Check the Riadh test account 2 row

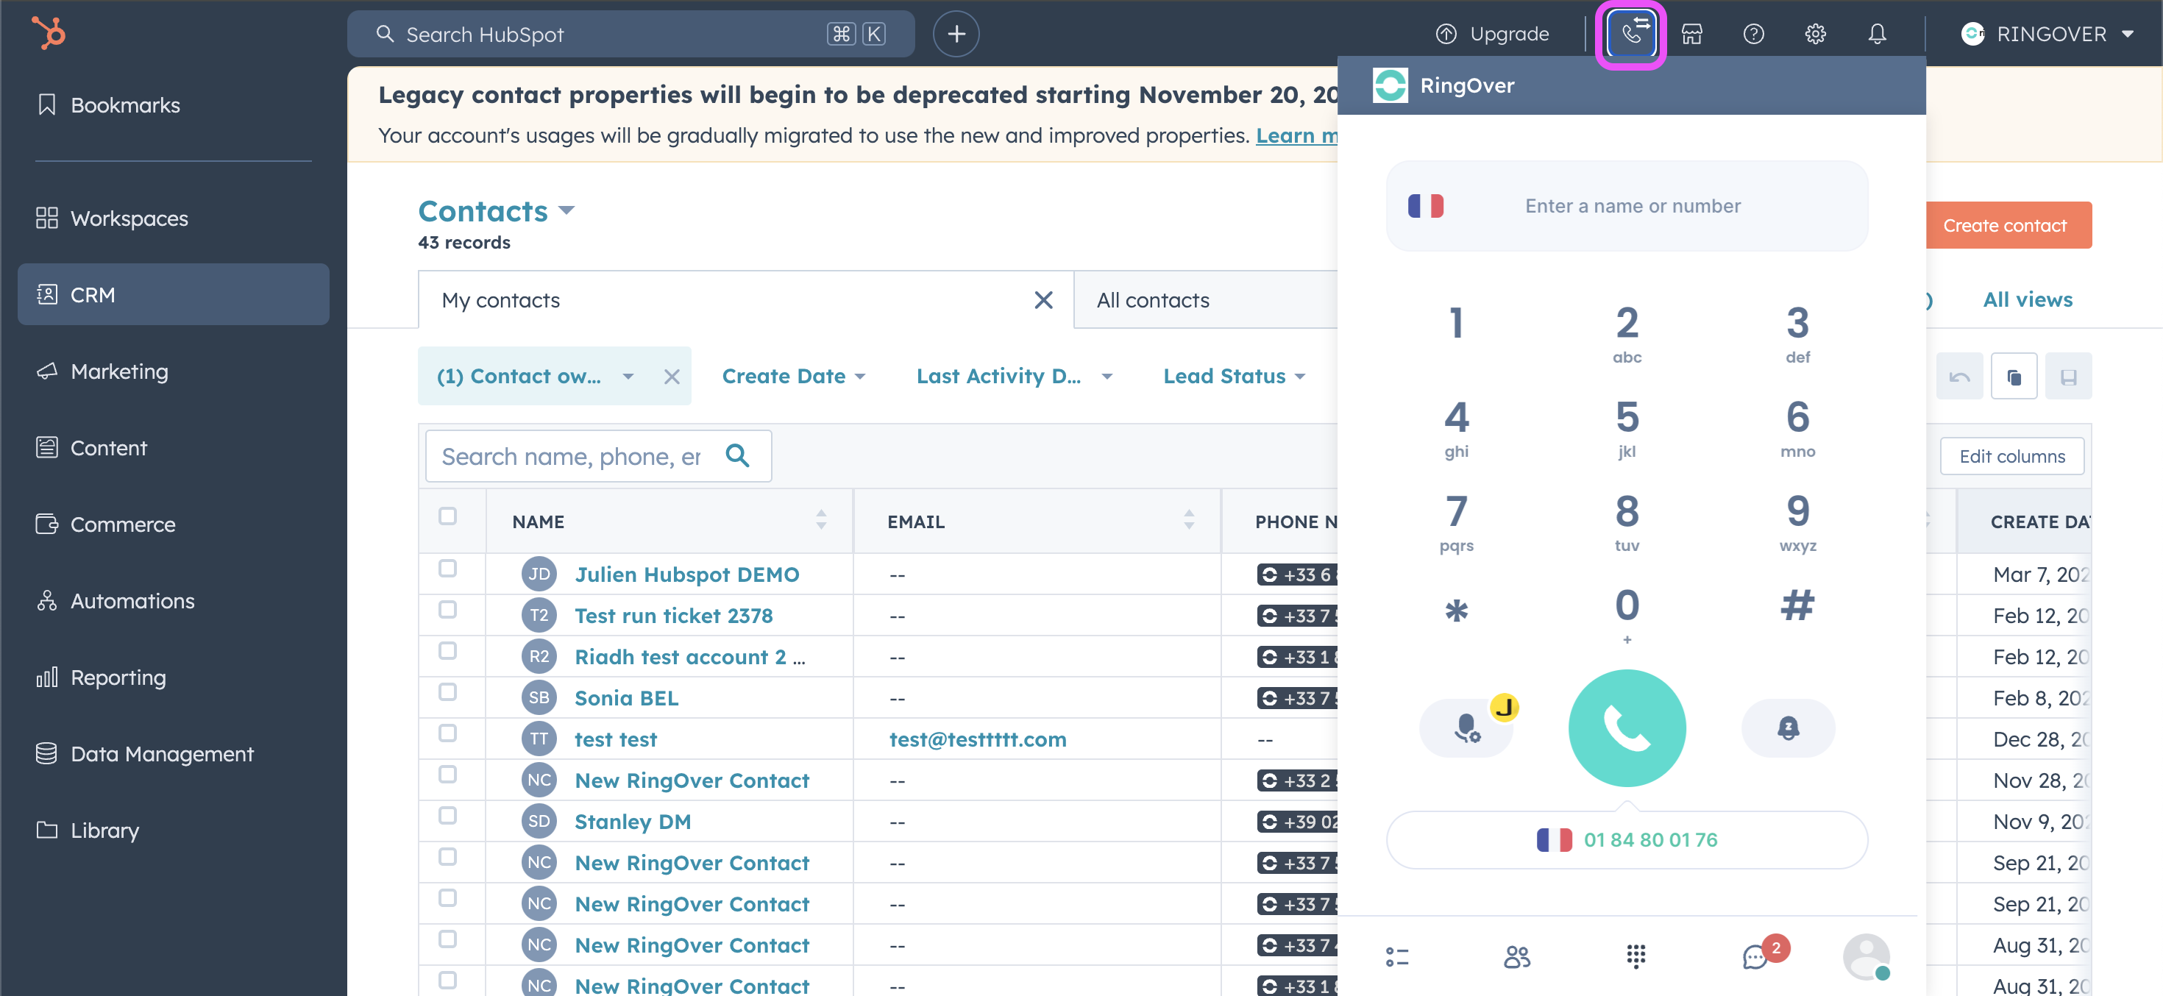click(x=447, y=651)
